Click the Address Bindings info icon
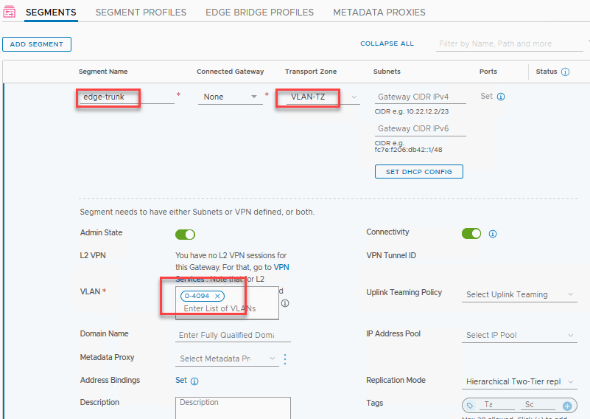590x419 pixels. click(194, 381)
